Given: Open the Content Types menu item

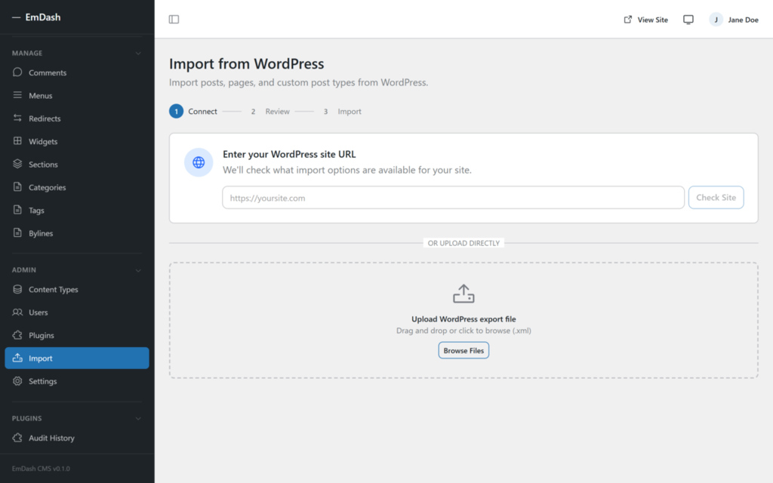Looking at the screenshot, I should (x=77, y=289).
